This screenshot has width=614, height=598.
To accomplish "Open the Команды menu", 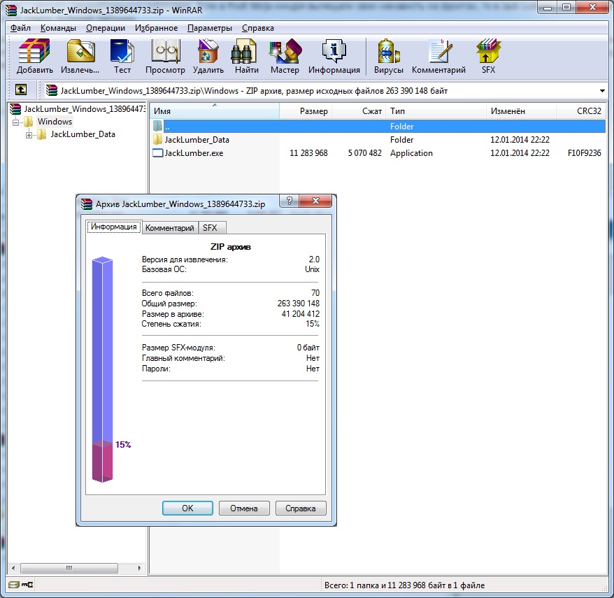I will pos(58,28).
